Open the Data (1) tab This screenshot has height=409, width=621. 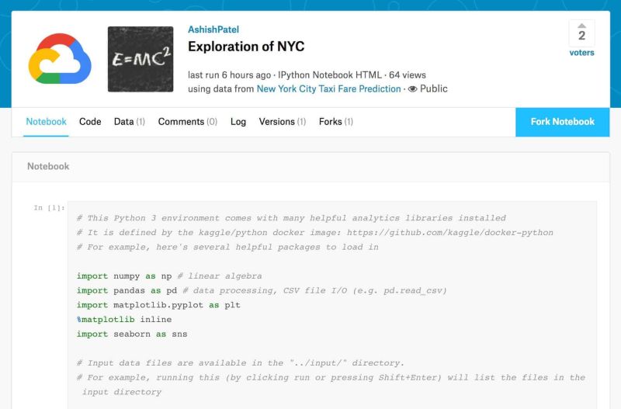[130, 122]
